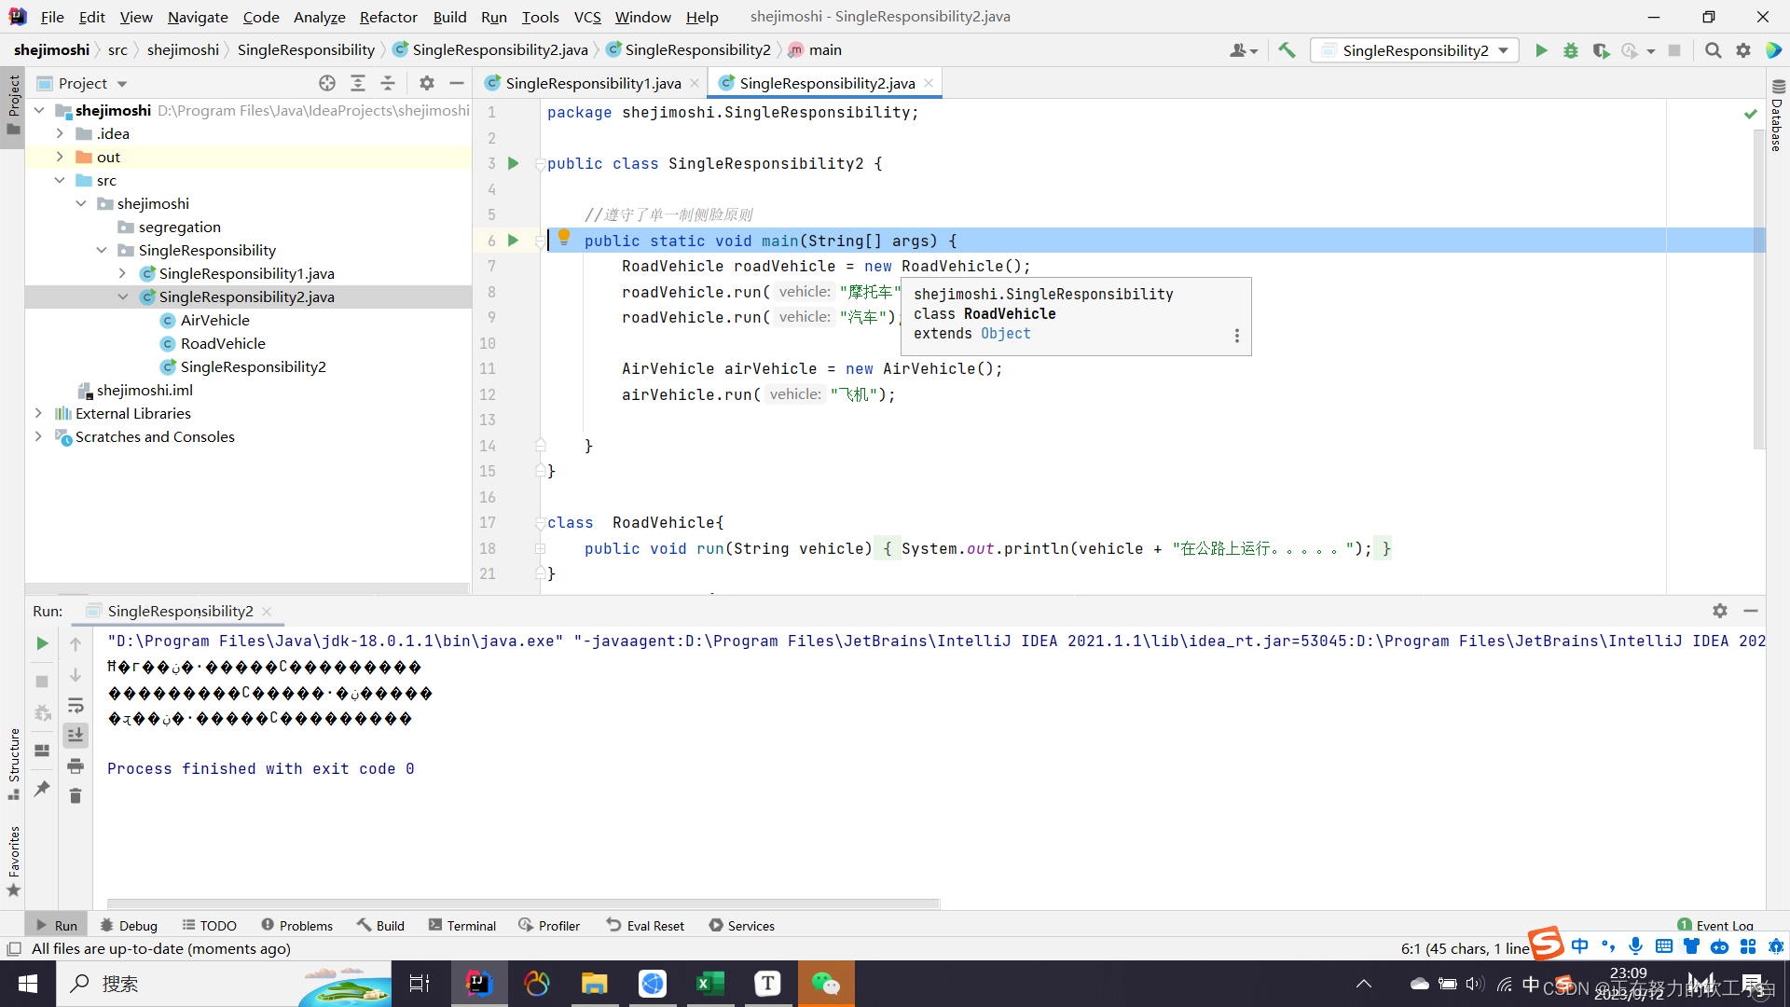Build the project with the hammer icon
This screenshot has height=1007, width=1790.
point(1287,50)
